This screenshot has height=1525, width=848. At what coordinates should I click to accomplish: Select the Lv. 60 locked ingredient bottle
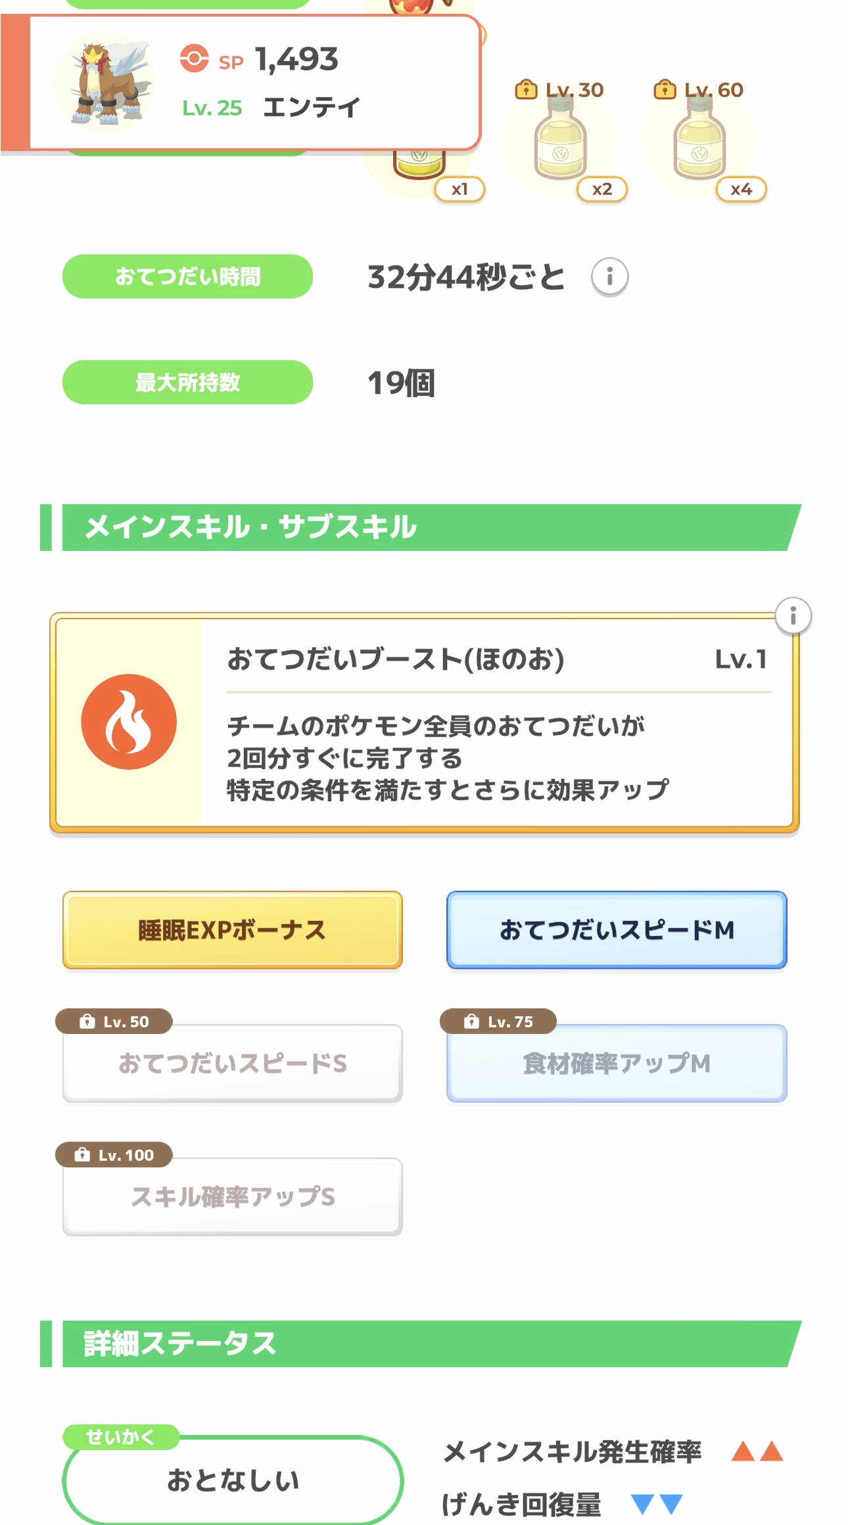pos(699,141)
